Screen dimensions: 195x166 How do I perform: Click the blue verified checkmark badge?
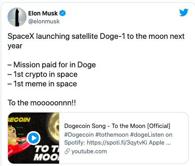click(x=62, y=13)
